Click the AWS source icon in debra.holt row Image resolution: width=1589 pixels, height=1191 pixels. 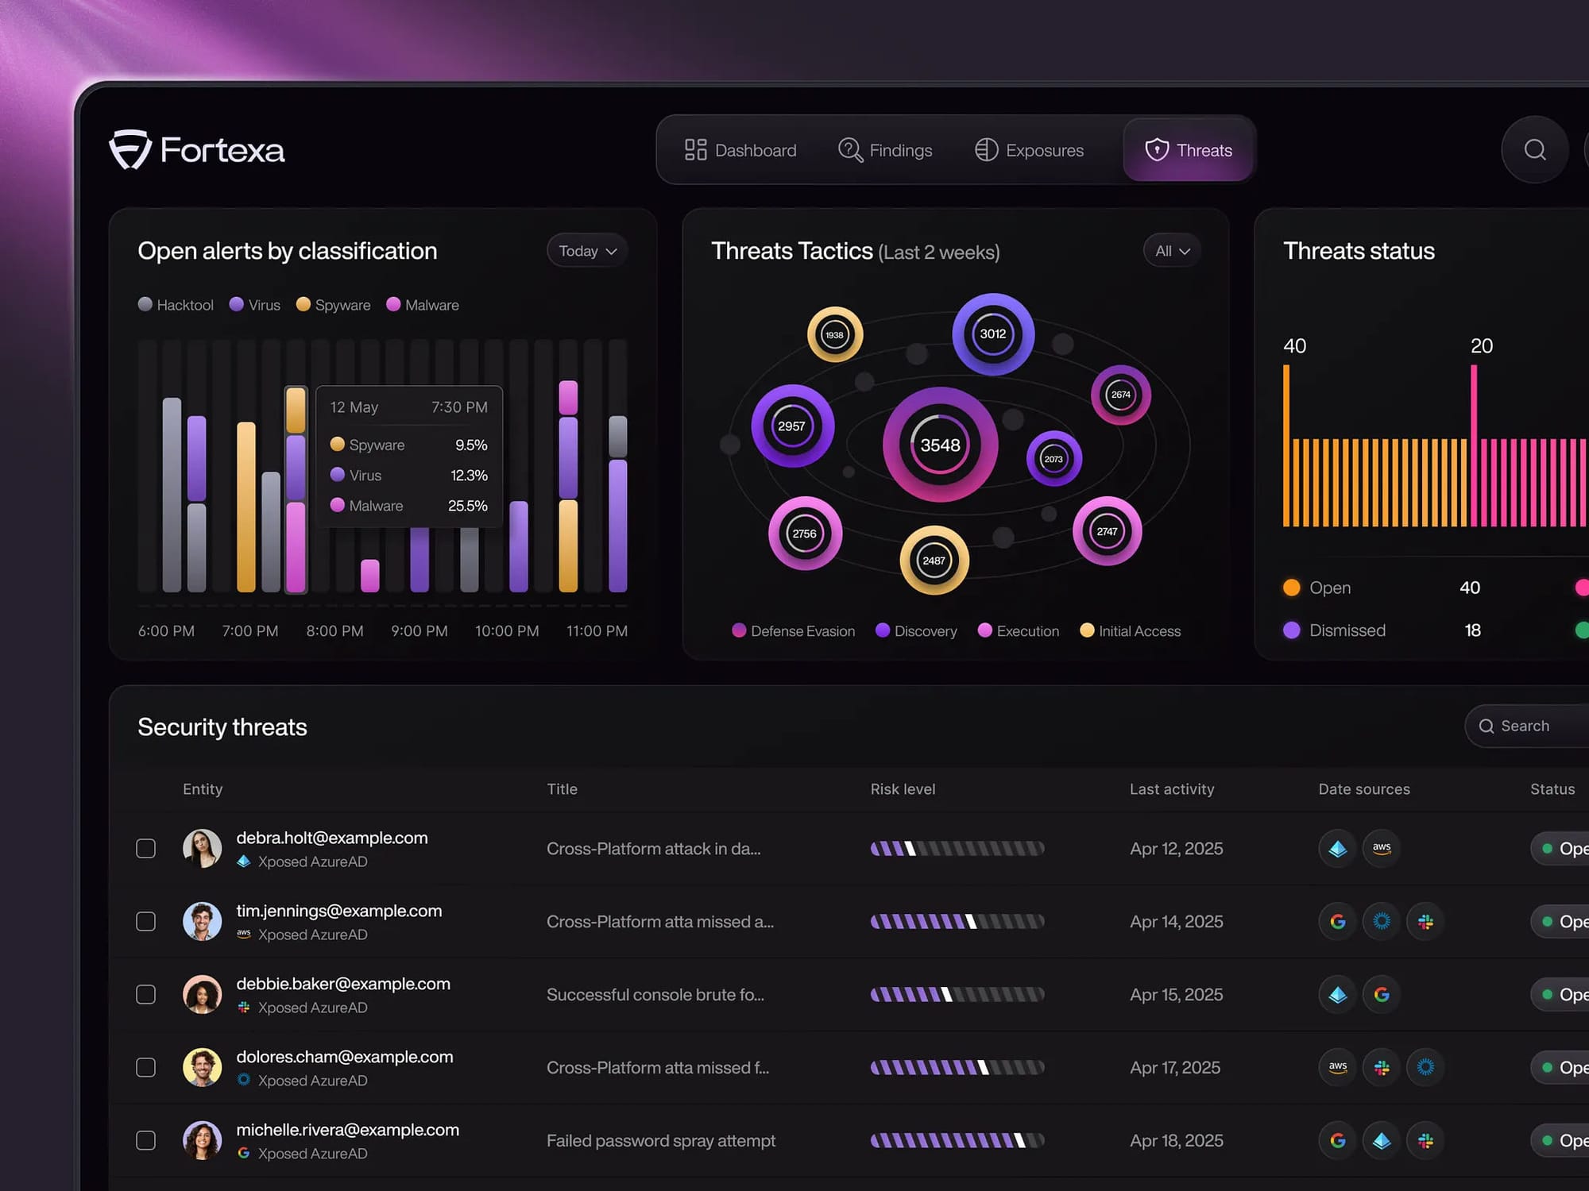coord(1382,848)
